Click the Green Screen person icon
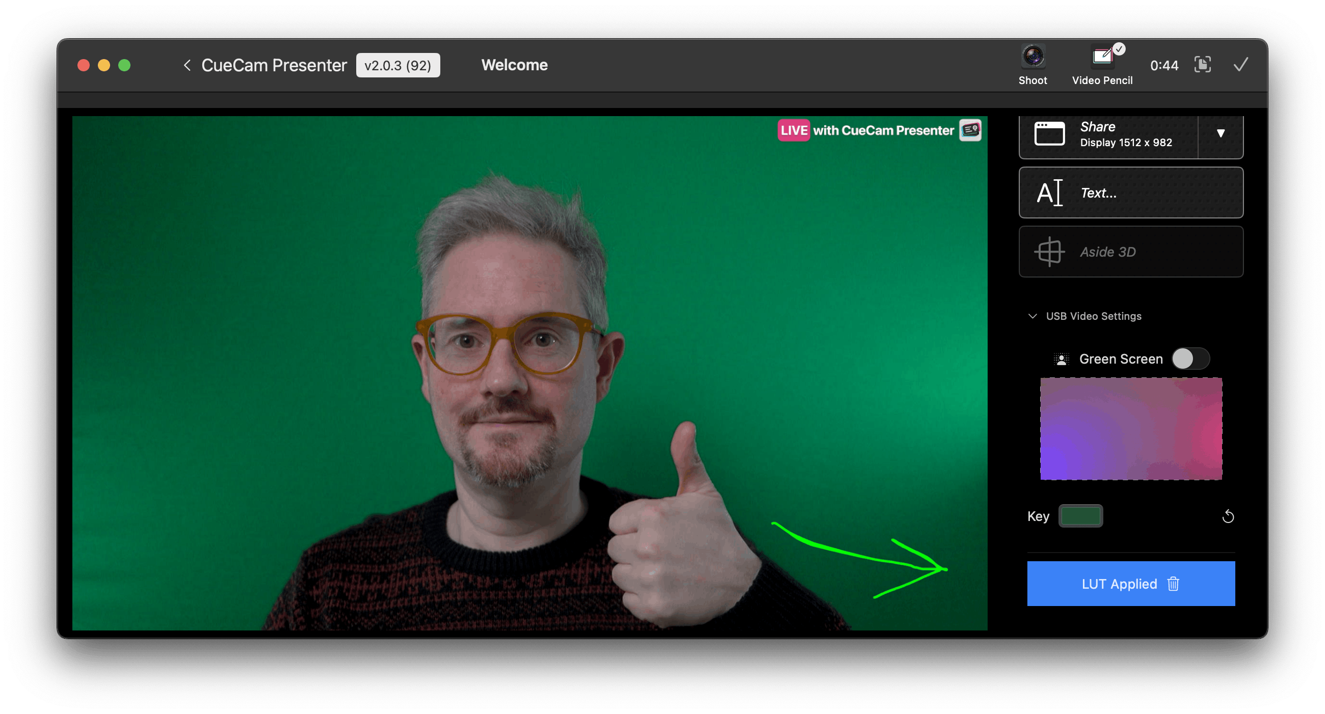1325x714 pixels. coord(1061,359)
